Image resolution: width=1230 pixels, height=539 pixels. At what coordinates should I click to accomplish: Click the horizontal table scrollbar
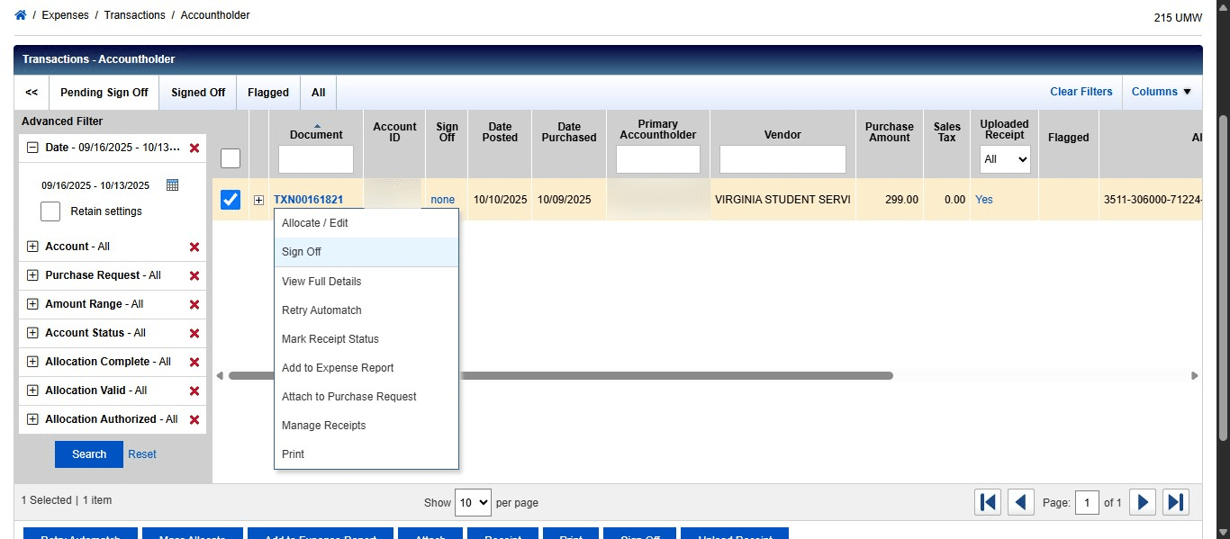point(560,376)
